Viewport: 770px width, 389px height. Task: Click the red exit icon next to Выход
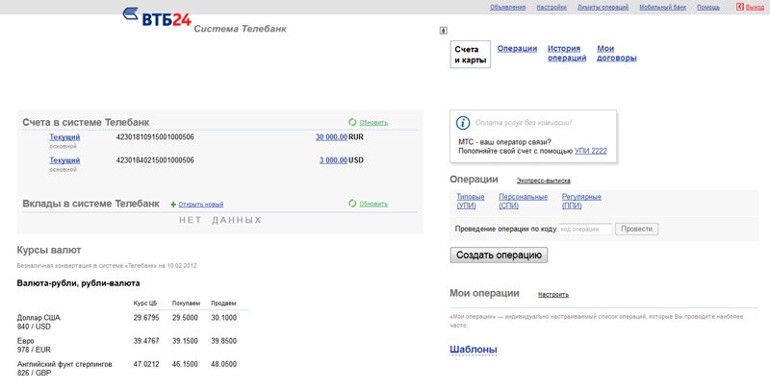click(x=739, y=7)
